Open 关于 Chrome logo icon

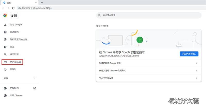[5, 96]
